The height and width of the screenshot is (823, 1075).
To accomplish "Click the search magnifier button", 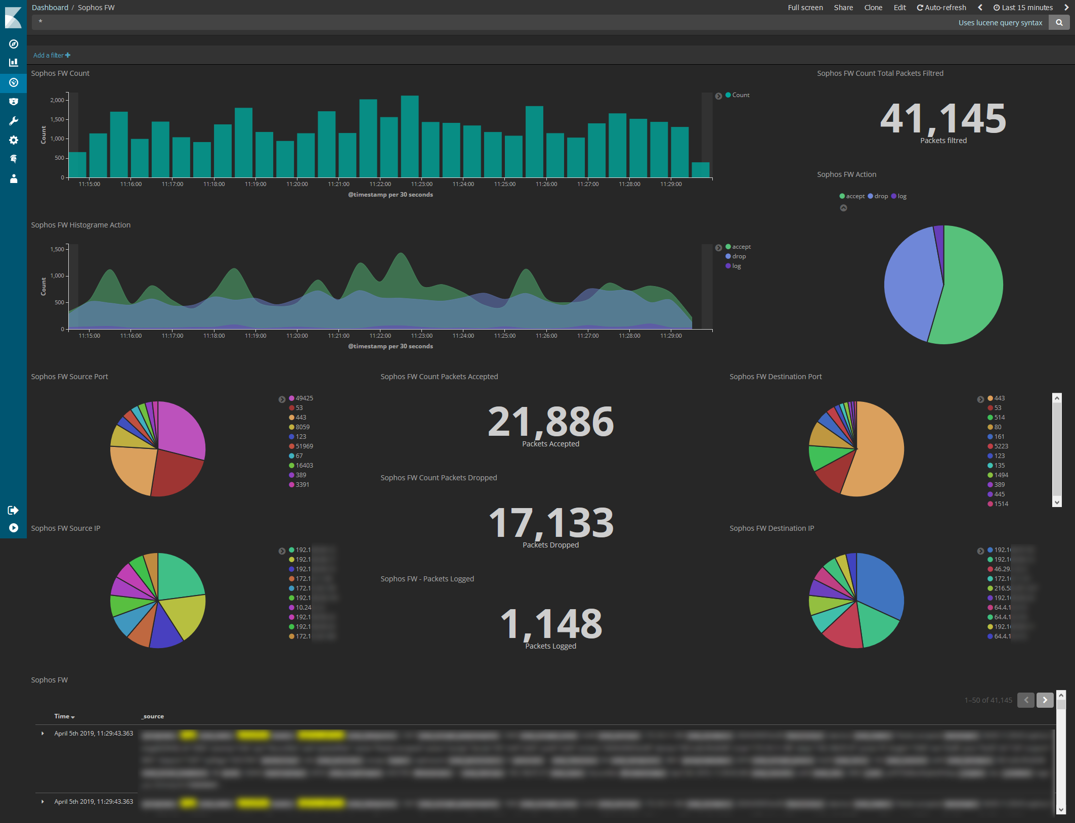I will coord(1059,23).
